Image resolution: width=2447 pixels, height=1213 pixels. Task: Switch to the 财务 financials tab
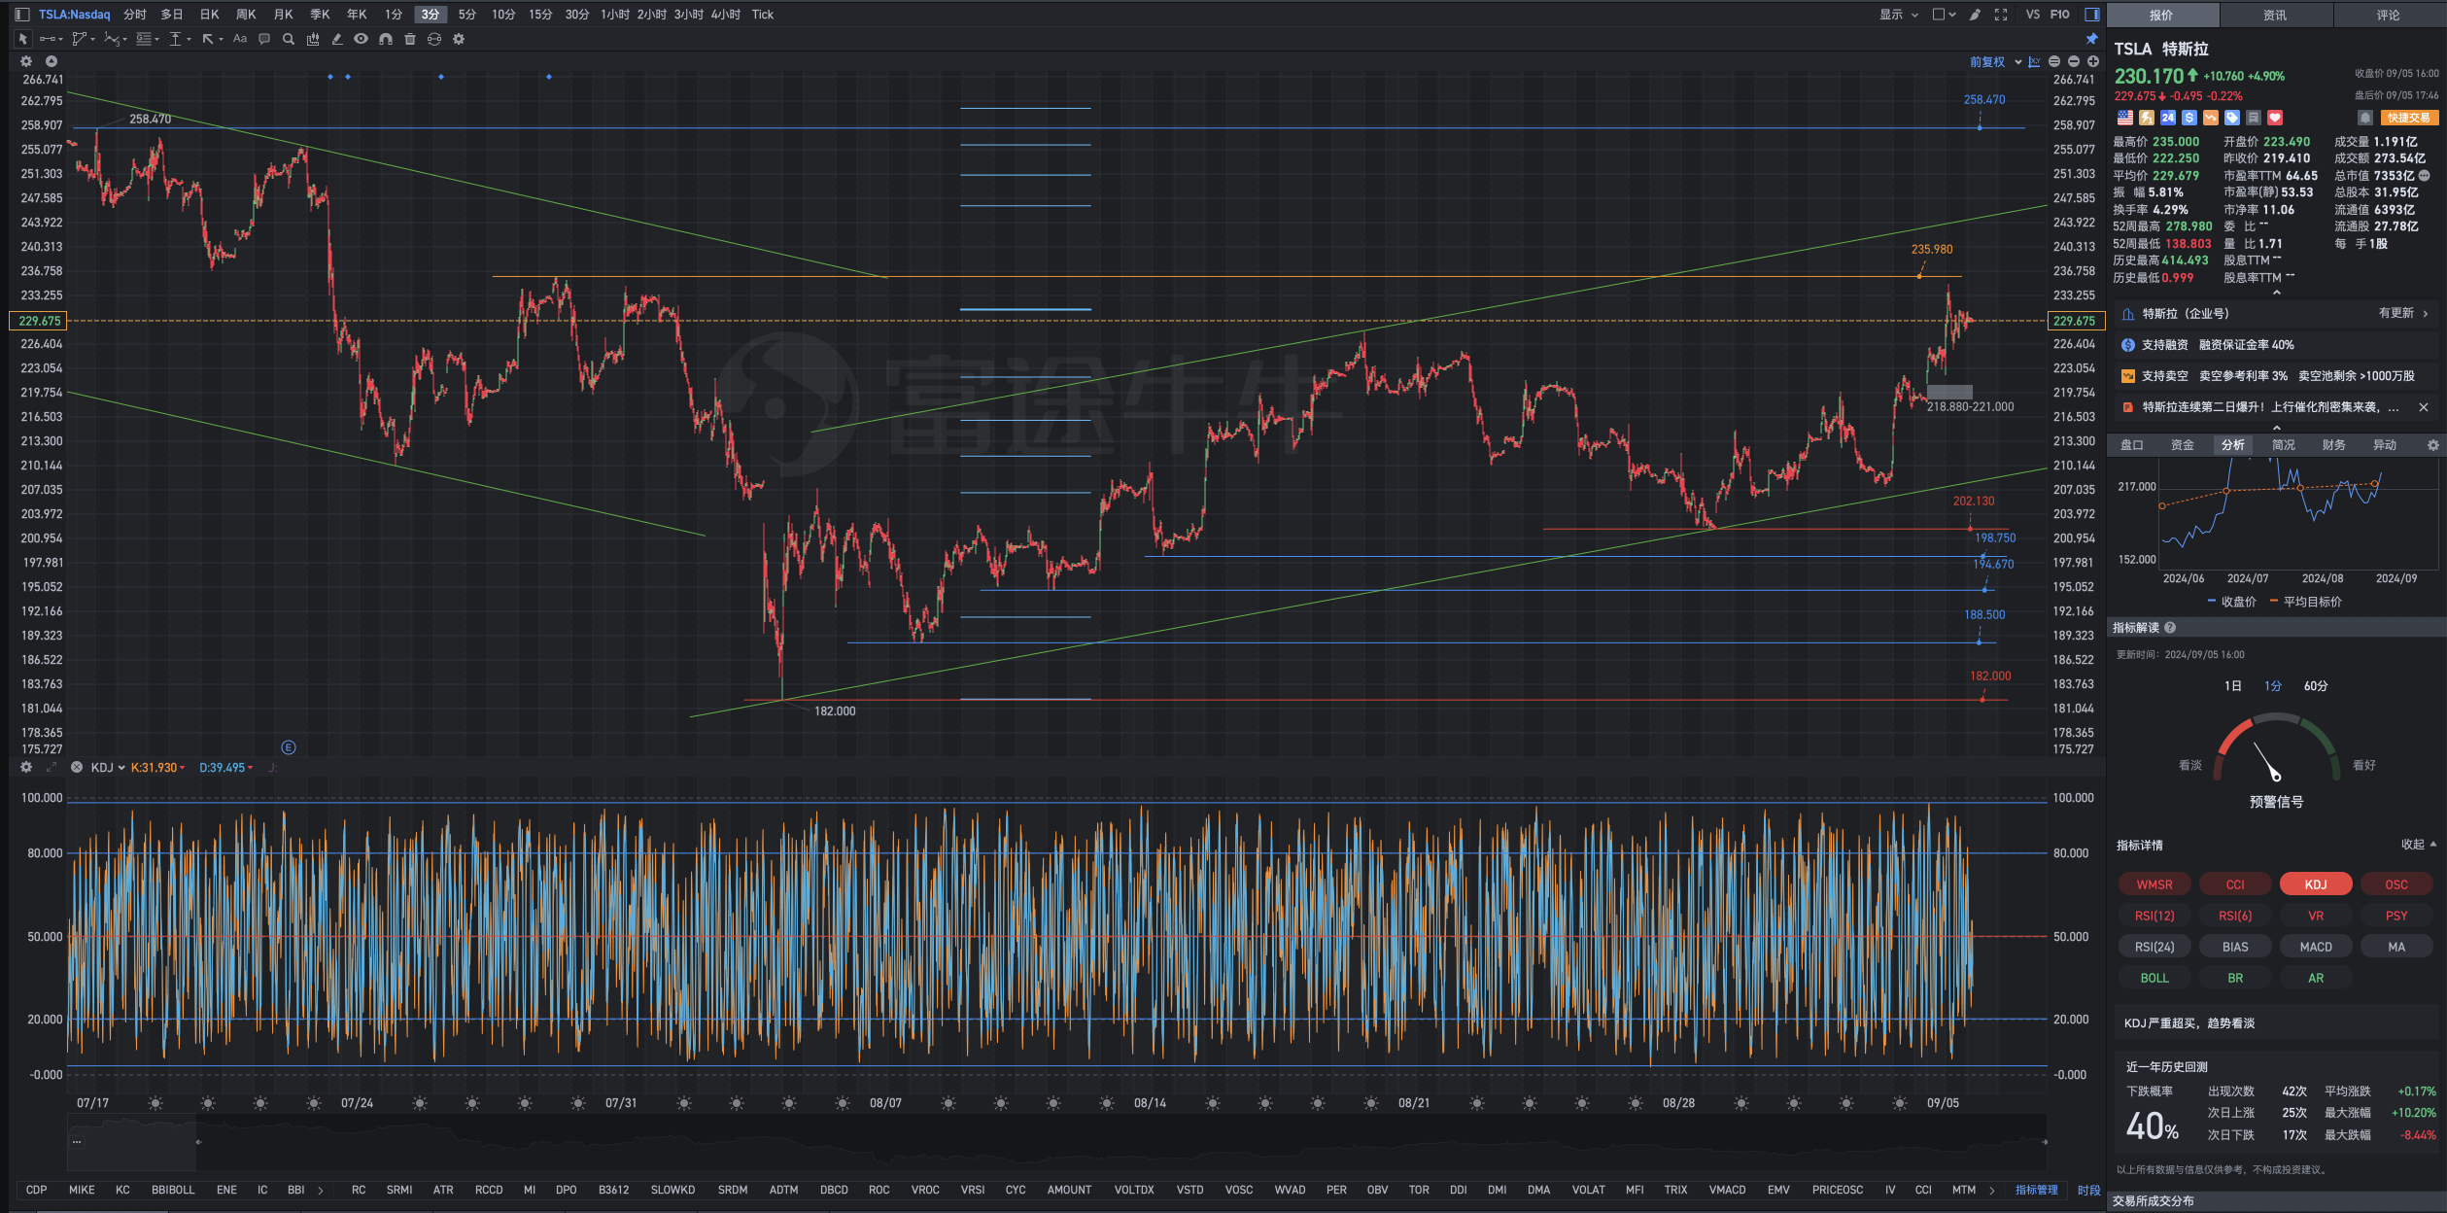[x=2334, y=445]
